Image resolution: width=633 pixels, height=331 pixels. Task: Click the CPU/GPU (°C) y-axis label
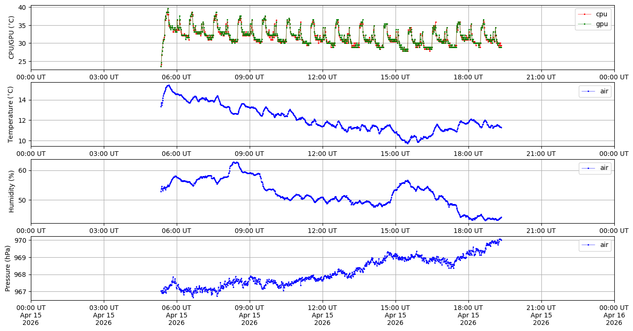pos(12,37)
